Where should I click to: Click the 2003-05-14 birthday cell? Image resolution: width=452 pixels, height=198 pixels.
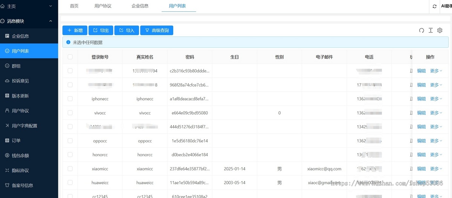[x=235, y=183]
